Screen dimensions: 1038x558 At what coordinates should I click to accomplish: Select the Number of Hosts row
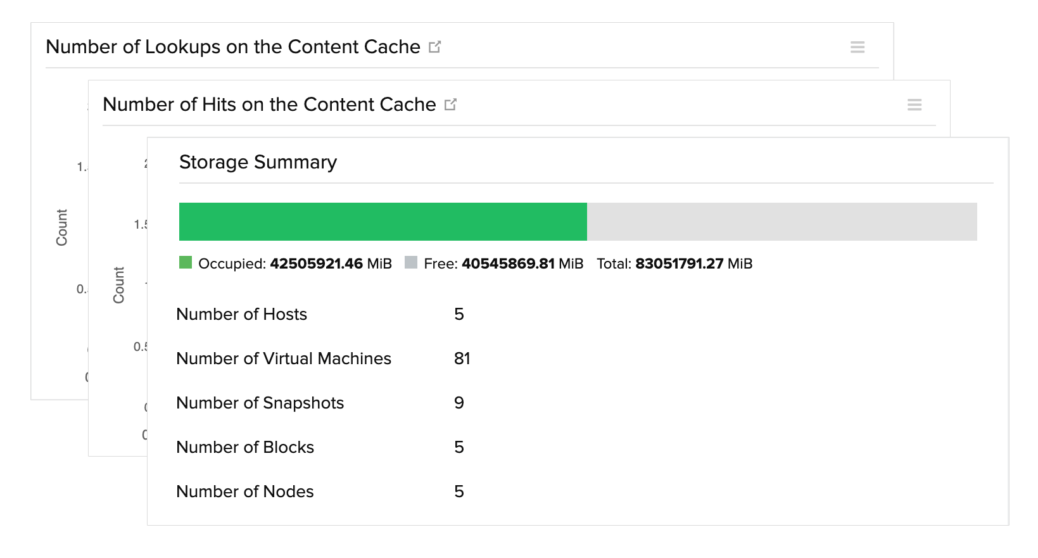[x=241, y=314]
